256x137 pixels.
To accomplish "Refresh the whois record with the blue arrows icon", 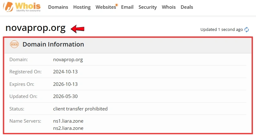I will (x=247, y=30).
